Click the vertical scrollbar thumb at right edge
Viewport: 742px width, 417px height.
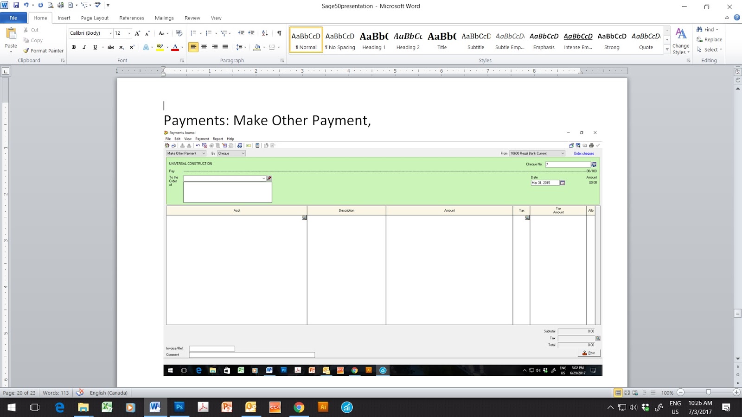(x=738, y=314)
